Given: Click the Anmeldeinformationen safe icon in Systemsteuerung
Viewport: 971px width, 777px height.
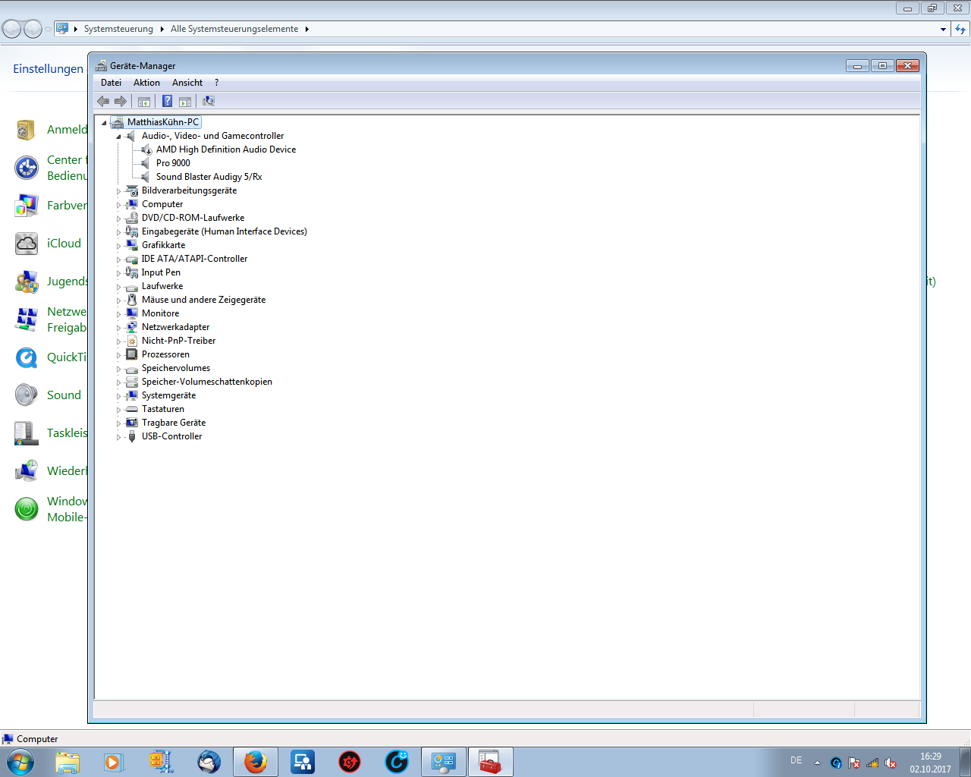Looking at the screenshot, I should pos(27,130).
